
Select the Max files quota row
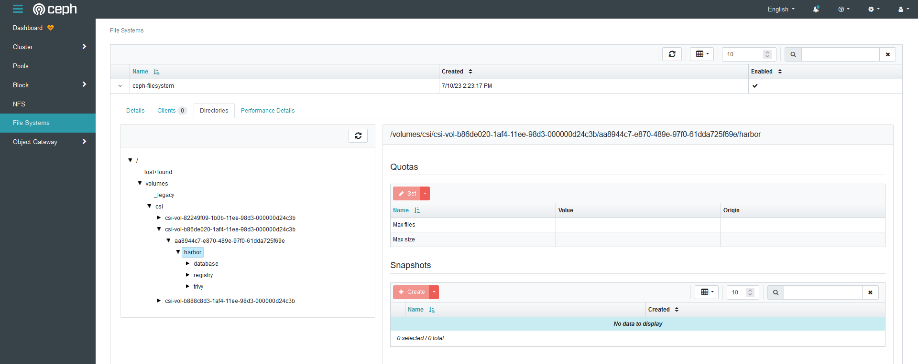[x=638, y=225]
